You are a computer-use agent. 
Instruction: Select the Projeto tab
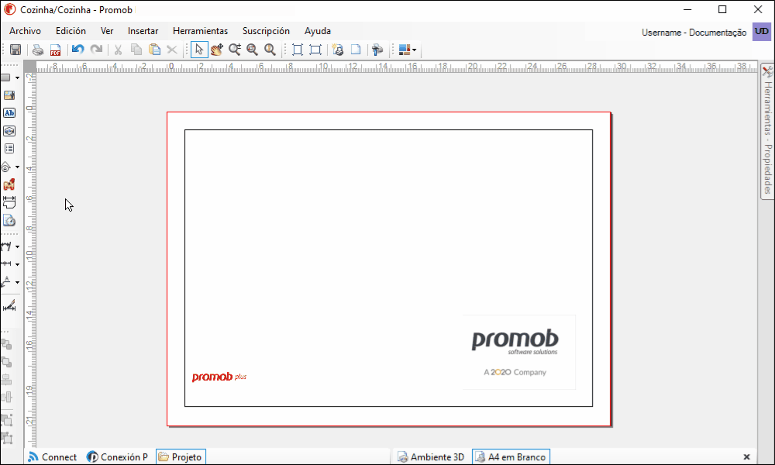pos(181,457)
